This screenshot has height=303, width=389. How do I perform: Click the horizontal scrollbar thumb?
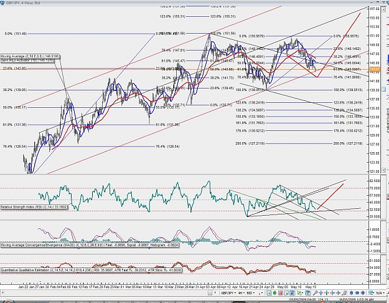pos(210,293)
